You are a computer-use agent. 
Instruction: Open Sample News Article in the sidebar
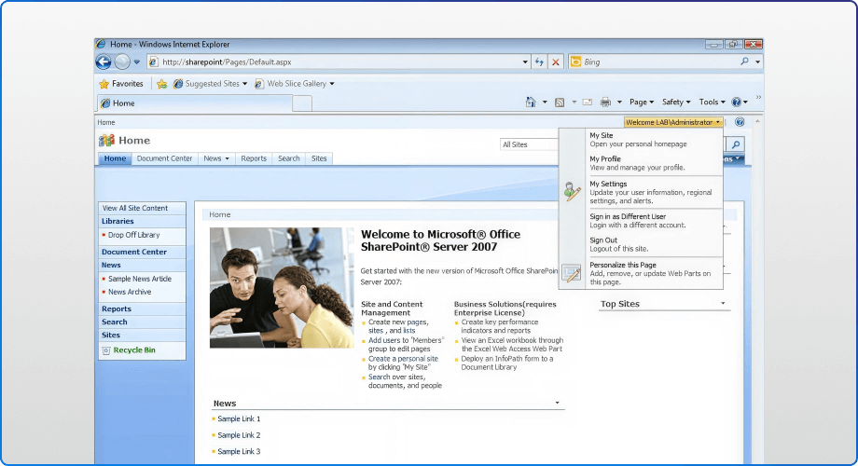click(140, 279)
